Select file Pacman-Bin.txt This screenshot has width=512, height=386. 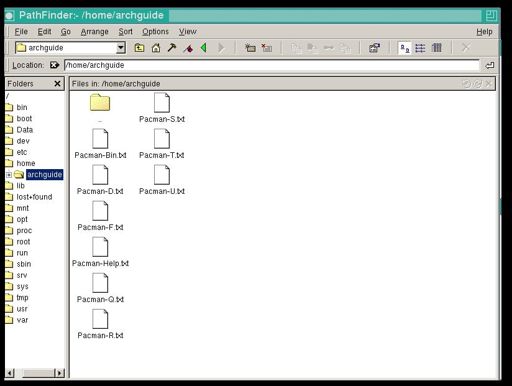click(100, 144)
